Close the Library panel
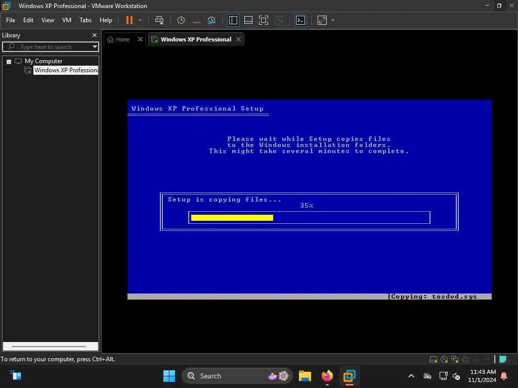The width and height of the screenshot is (518, 388). pyautogui.click(x=95, y=35)
